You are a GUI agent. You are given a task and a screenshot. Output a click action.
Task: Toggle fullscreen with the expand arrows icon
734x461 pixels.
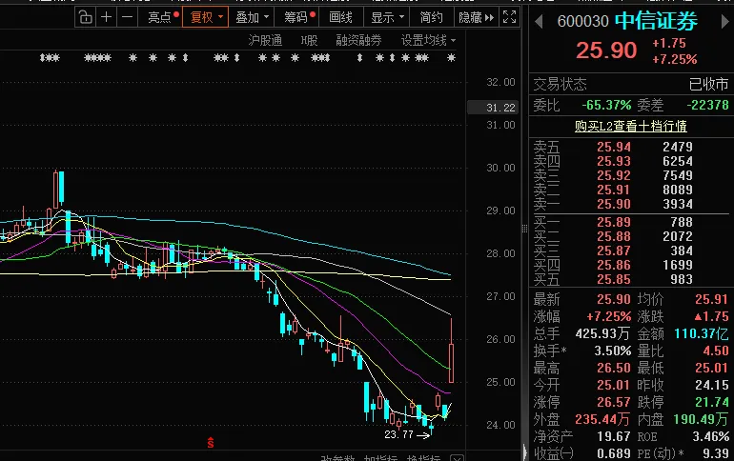coord(509,17)
